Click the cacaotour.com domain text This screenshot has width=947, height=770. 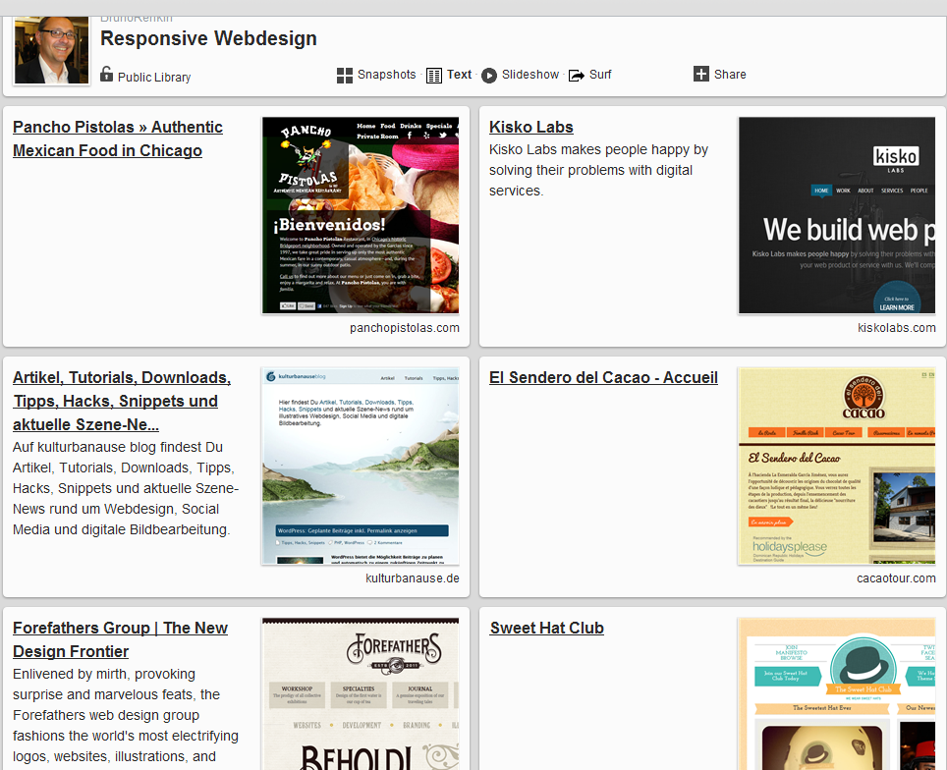coord(896,577)
